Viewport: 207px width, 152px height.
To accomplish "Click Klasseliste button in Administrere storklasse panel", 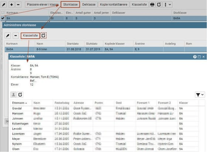I will [x=30, y=36].
